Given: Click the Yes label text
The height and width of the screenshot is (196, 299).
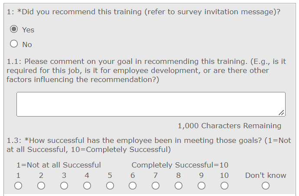Looking at the screenshot, I should click(x=28, y=30).
